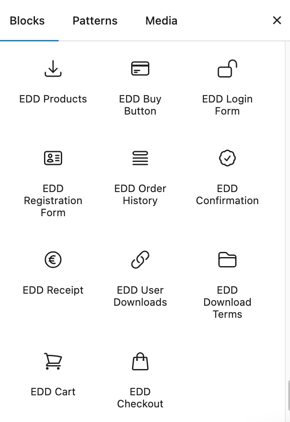Insert the EDD Products block

pyautogui.click(x=53, y=82)
